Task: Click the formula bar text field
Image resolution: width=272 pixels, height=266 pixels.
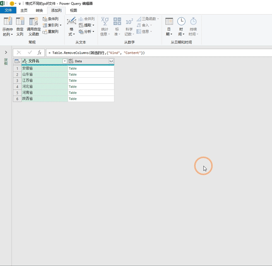Action: coord(159,53)
